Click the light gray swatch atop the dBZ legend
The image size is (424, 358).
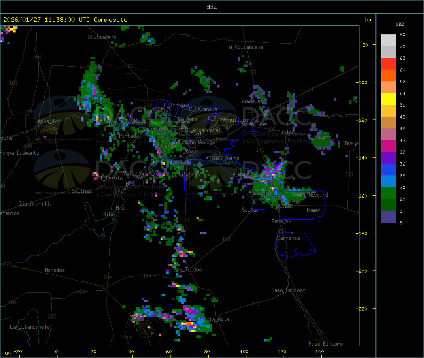click(x=388, y=40)
